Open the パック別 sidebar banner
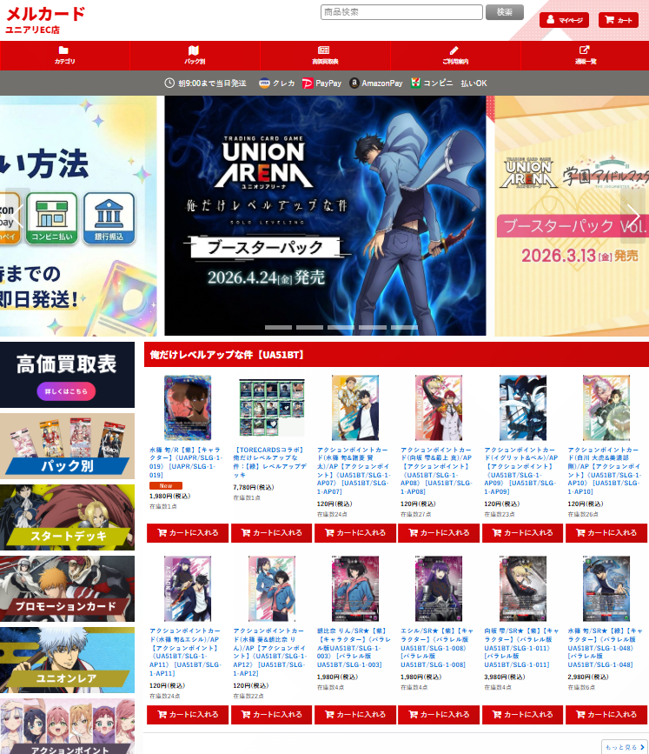649x754 pixels. pyautogui.click(x=67, y=446)
